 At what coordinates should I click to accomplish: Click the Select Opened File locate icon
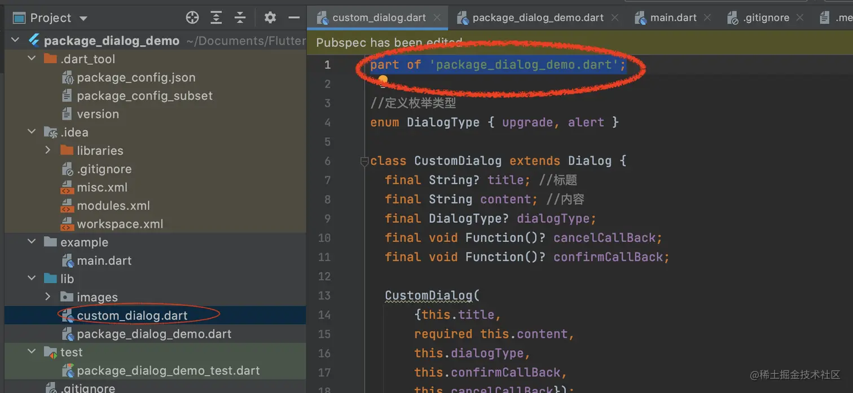[x=192, y=17]
